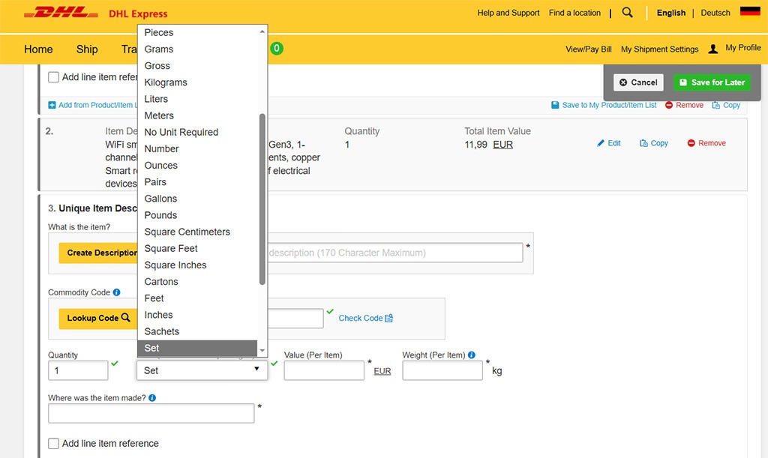The width and height of the screenshot is (768, 458).
Task: Click the Cancel button
Action: [x=638, y=82]
